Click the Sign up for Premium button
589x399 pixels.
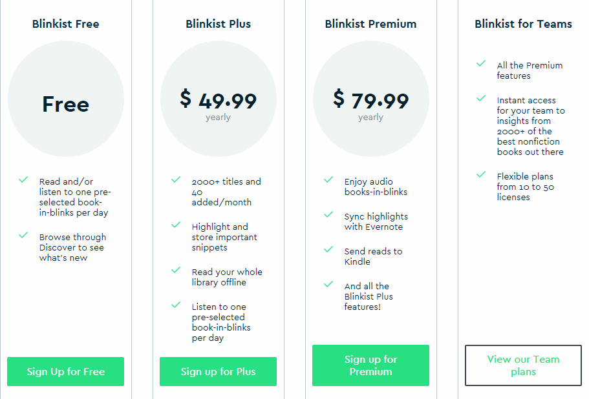[370, 365]
